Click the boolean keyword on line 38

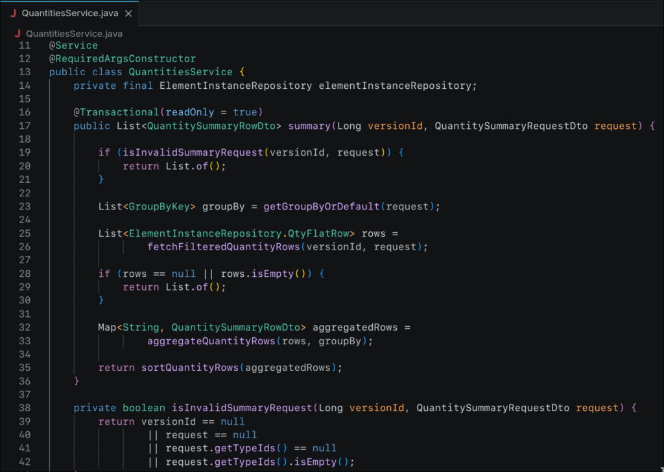[144, 408]
